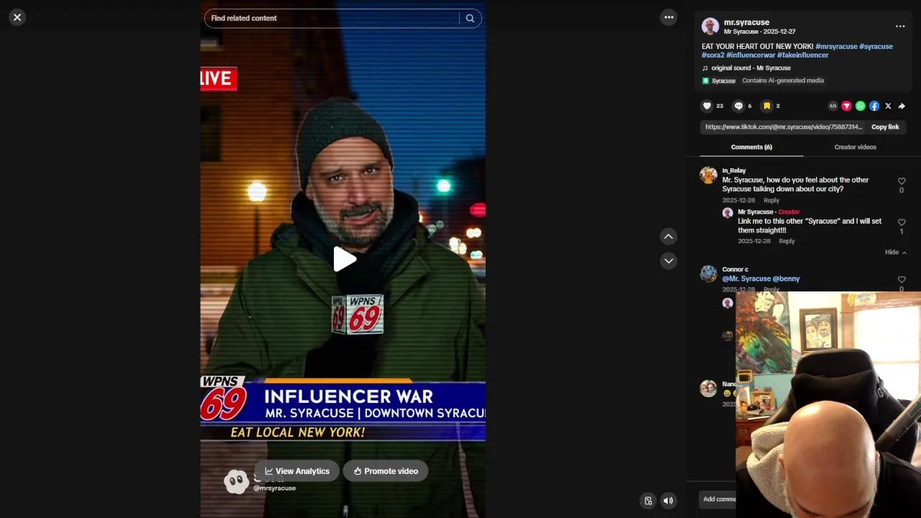Switch to Creator videos tab
This screenshot has width=921, height=518.
click(855, 147)
